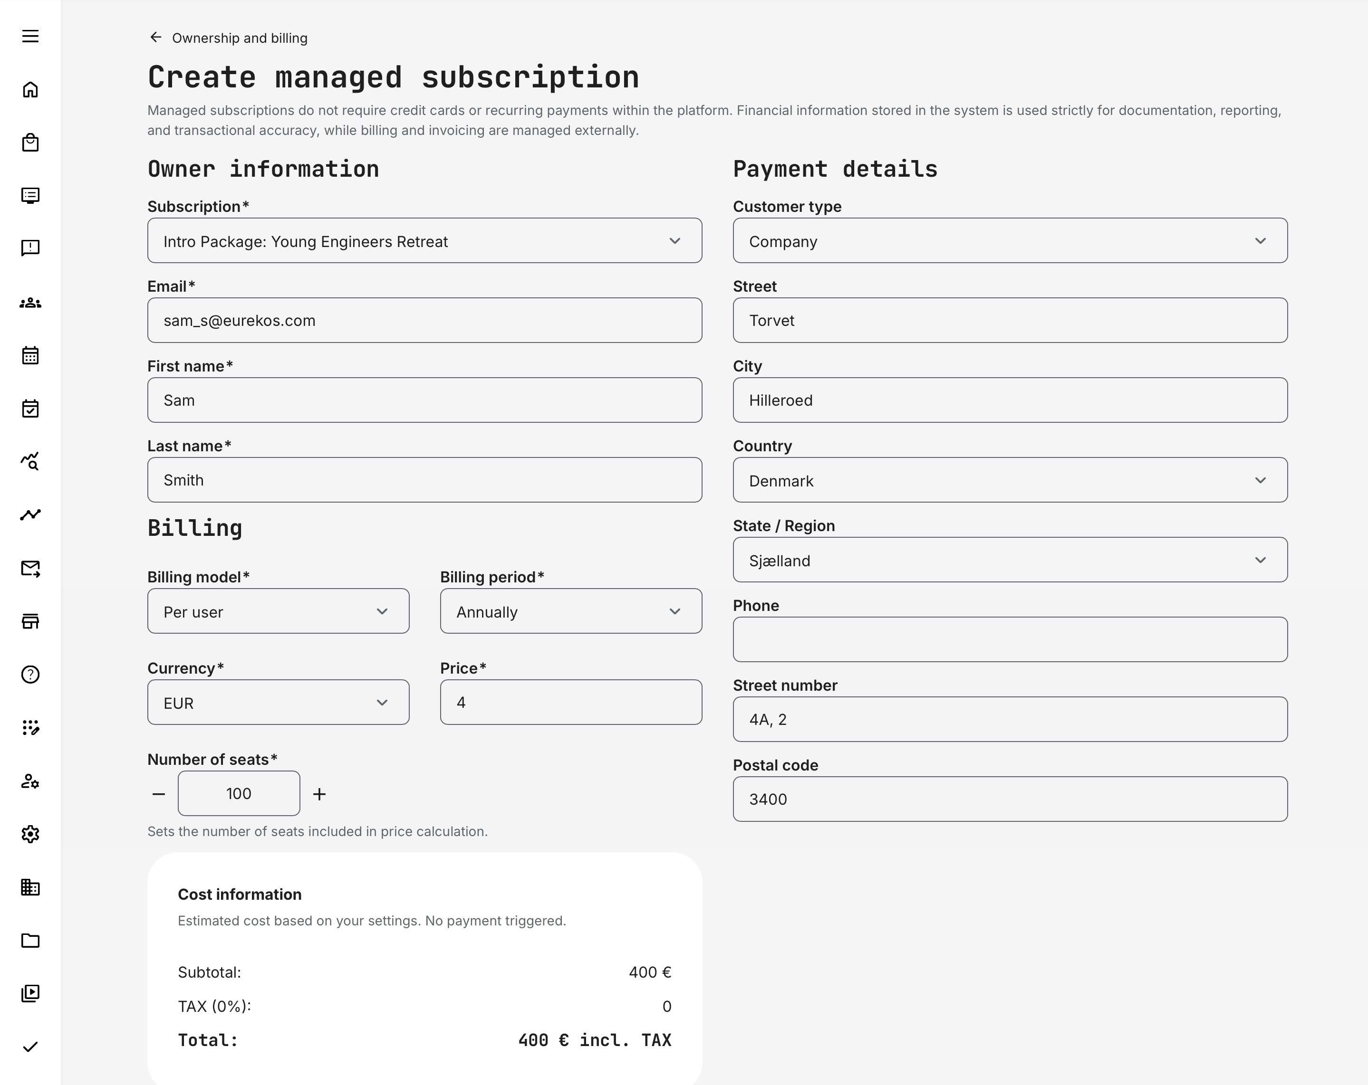
Task: Open the store shopping bag icon
Action: [30, 142]
